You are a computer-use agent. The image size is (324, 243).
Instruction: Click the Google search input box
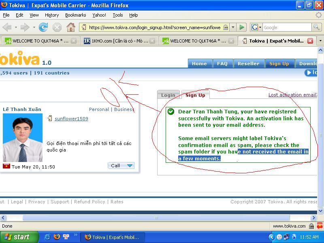click(x=287, y=27)
